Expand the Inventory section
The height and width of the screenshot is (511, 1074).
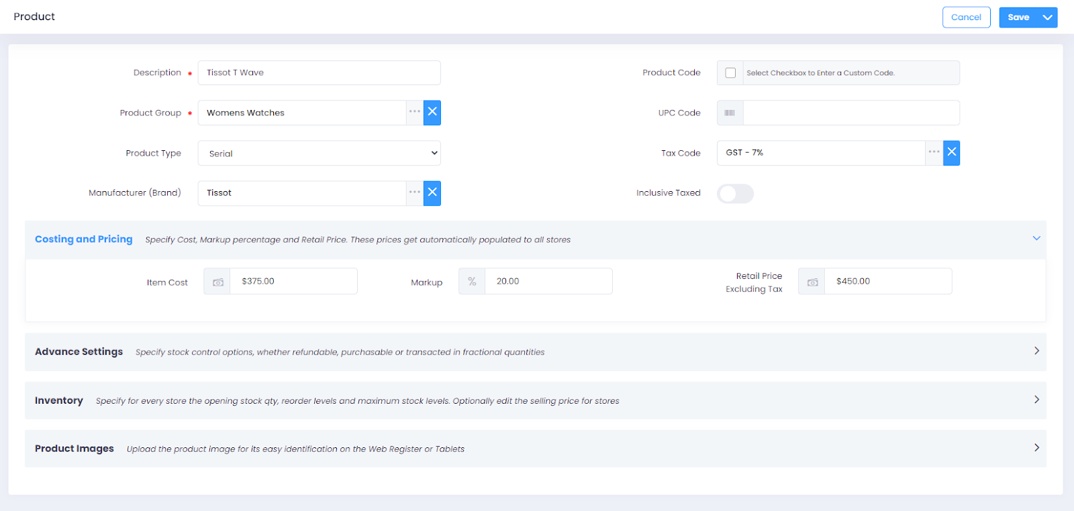click(1036, 400)
